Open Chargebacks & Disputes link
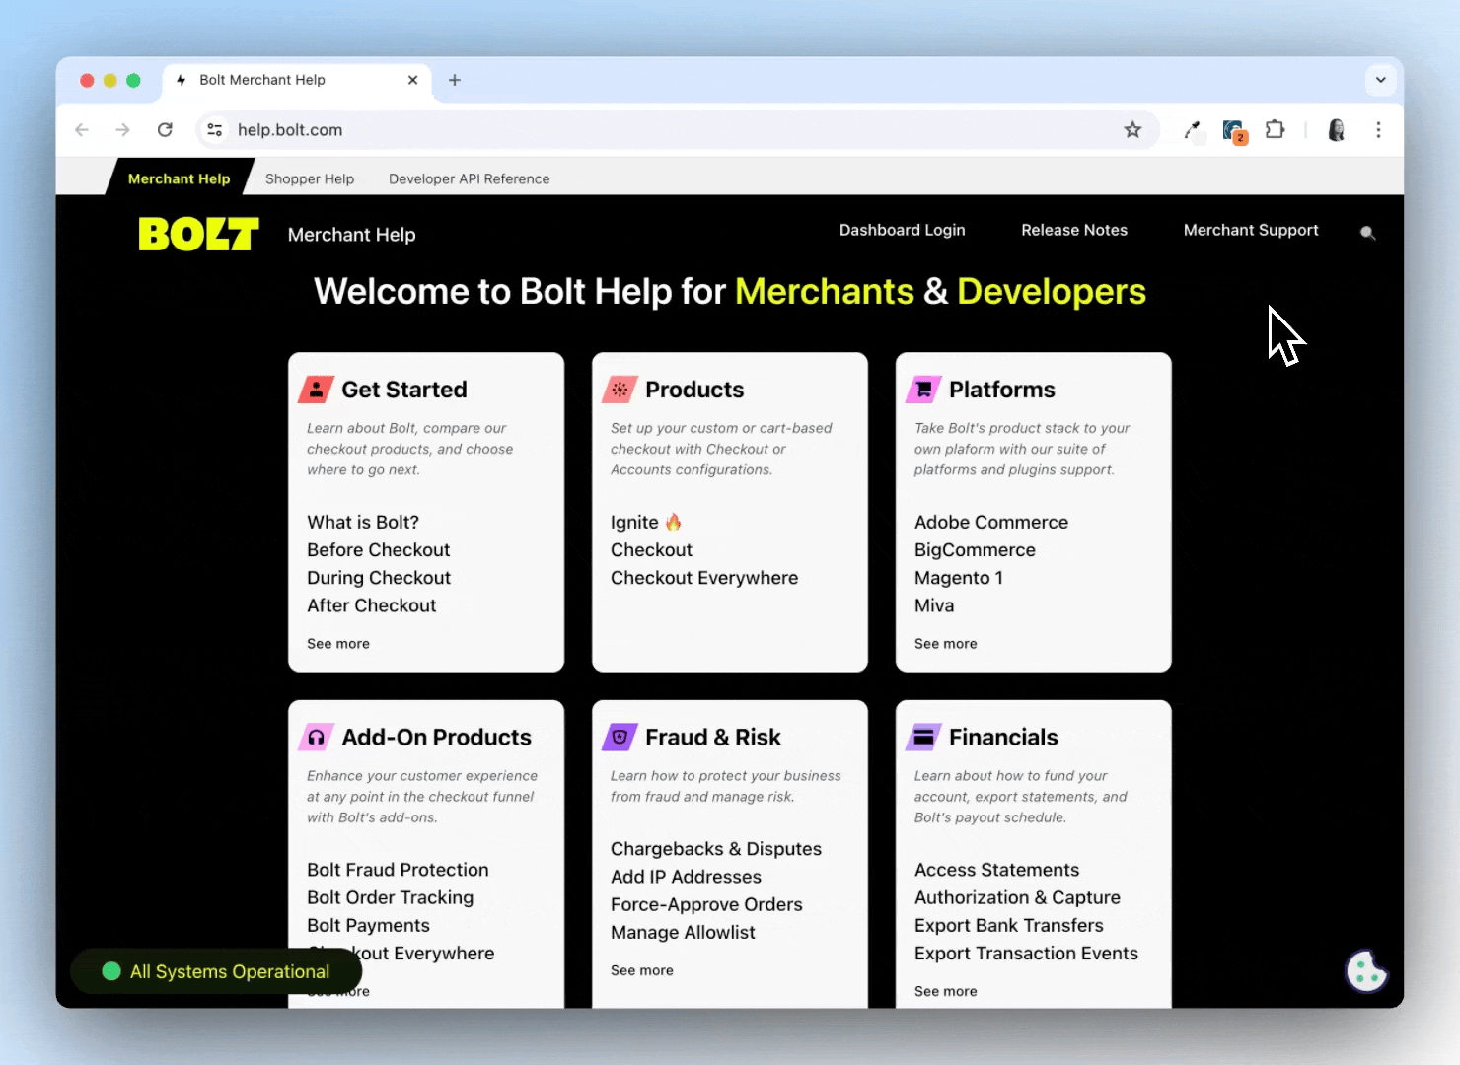Viewport: 1460px width, 1065px height. coord(716,848)
